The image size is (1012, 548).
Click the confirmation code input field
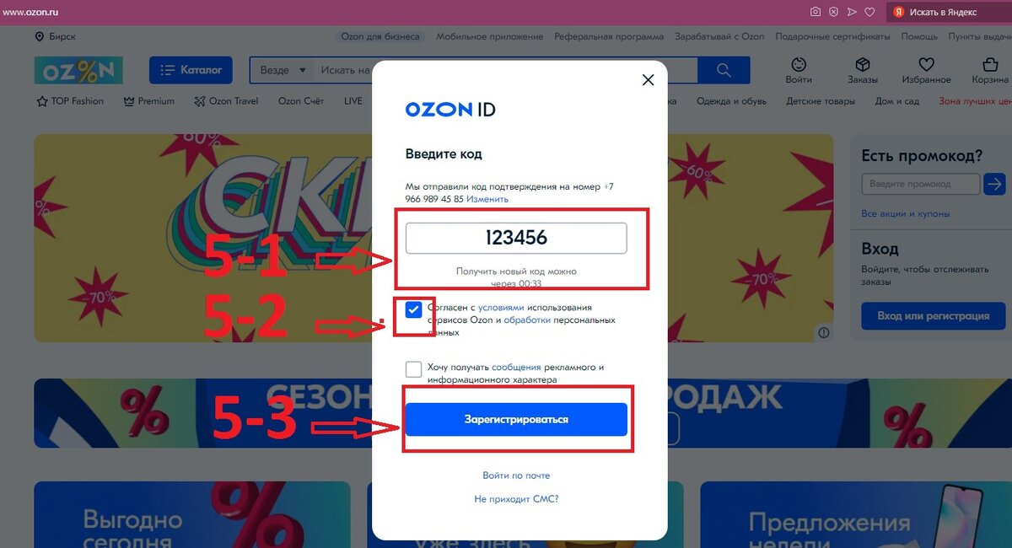coord(516,238)
